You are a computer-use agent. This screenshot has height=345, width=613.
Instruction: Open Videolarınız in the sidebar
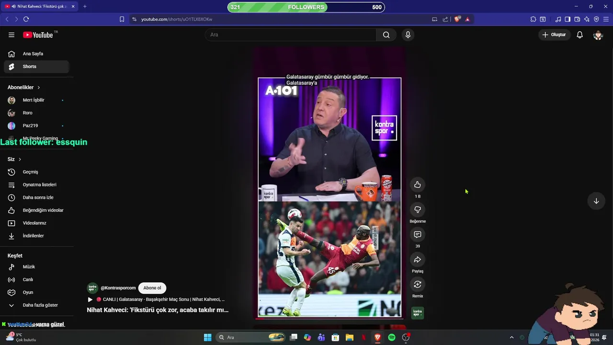point(36,223)
